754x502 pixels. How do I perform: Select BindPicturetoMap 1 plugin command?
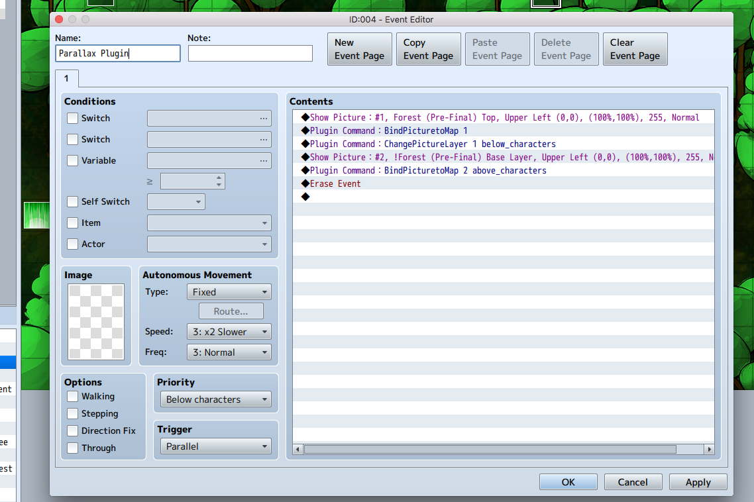(x=503, y=130)
